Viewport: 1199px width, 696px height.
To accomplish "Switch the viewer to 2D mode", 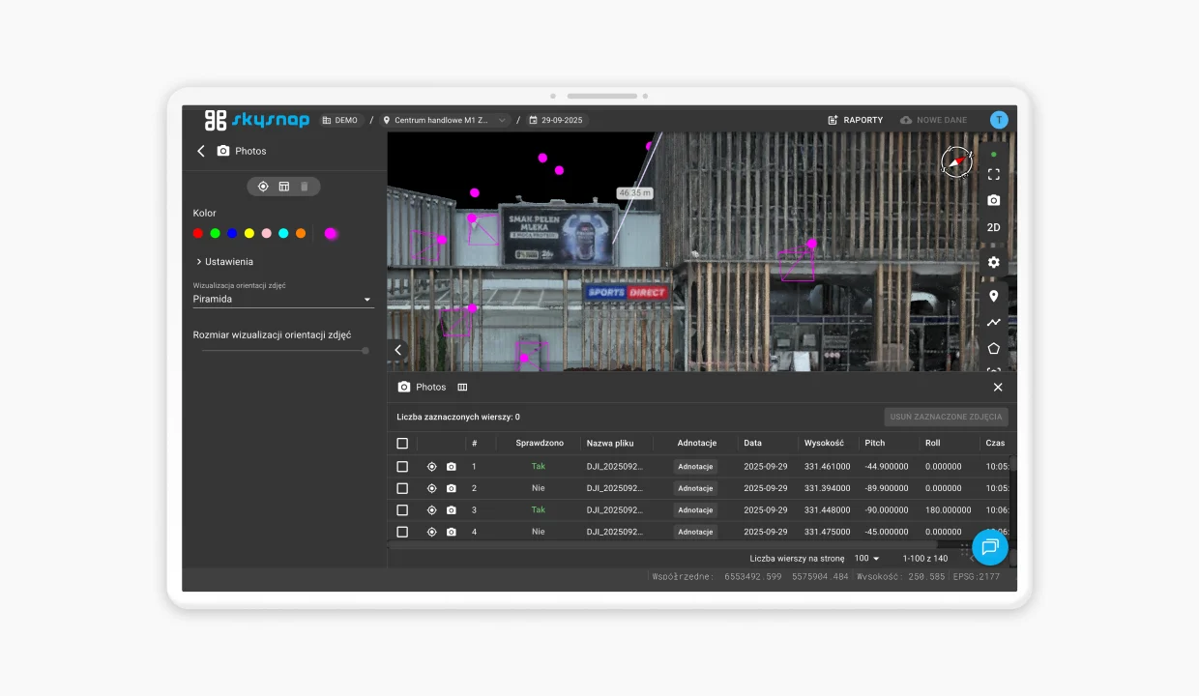I will coord(993,228).
